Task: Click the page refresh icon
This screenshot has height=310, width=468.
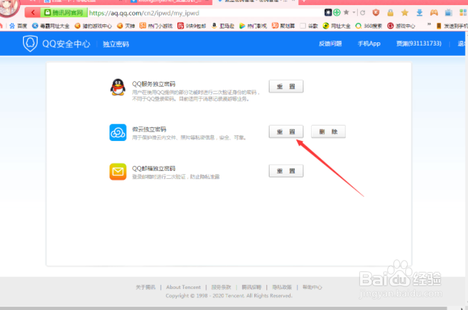Action: [x=362, y=13]
